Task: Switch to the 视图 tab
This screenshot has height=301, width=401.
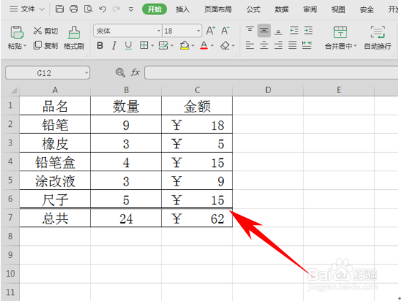Action: click(339, 9)
